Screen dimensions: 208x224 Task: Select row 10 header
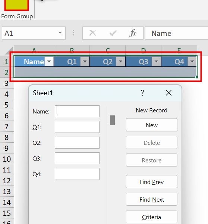(x=7, y=159)
